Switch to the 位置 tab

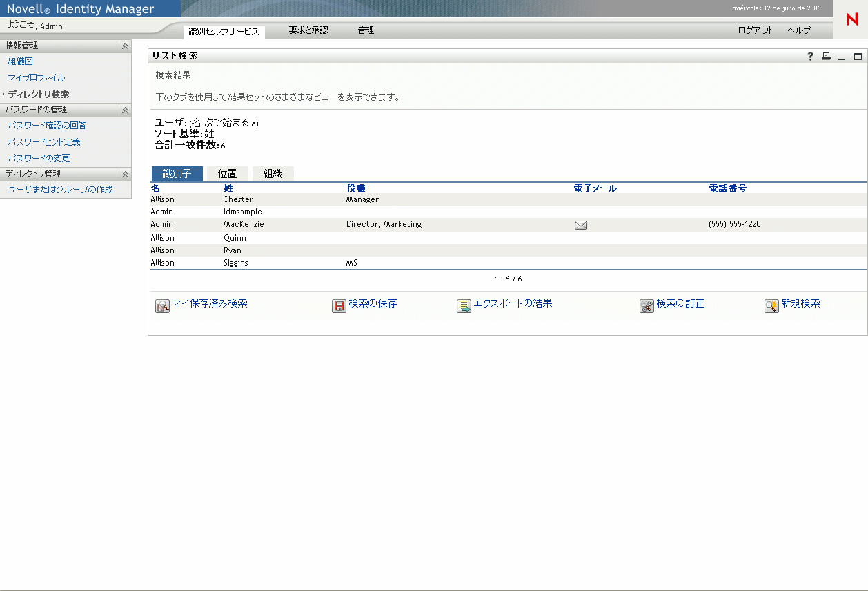[227, 173]
